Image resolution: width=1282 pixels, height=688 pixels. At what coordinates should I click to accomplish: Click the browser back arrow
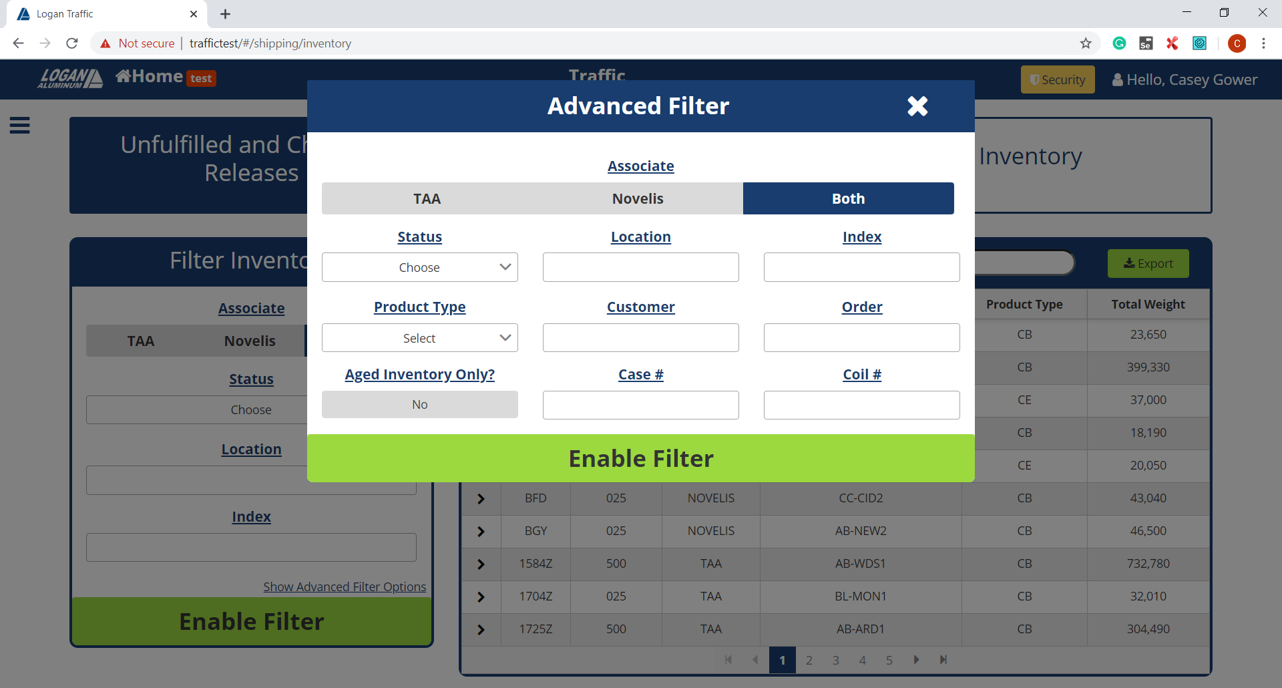point(18,43)
